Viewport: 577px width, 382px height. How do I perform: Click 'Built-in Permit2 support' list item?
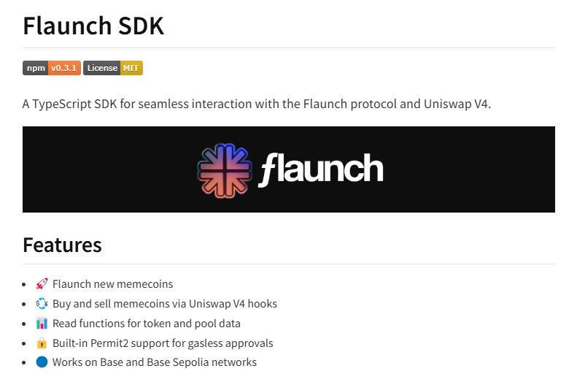click(163, 343)
